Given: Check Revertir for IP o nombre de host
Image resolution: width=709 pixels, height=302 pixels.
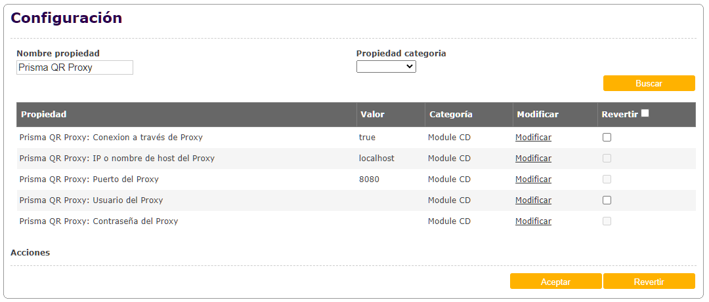Looking at the screenshot, I should (x=607, y=159).
